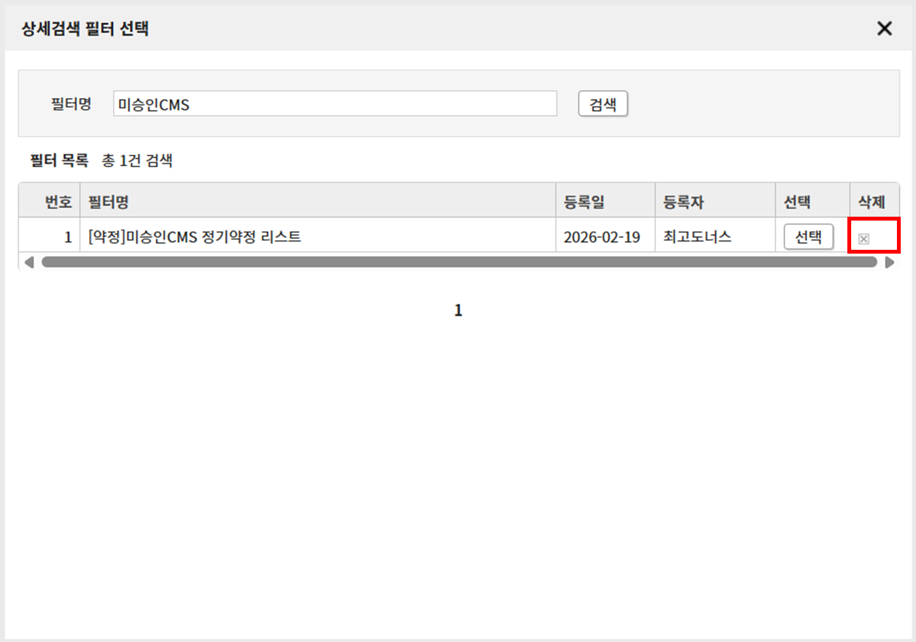Click the horizontal scrollbar thumb
The image size is (916, 642).
pyautogui.click(x=458, y=262)
